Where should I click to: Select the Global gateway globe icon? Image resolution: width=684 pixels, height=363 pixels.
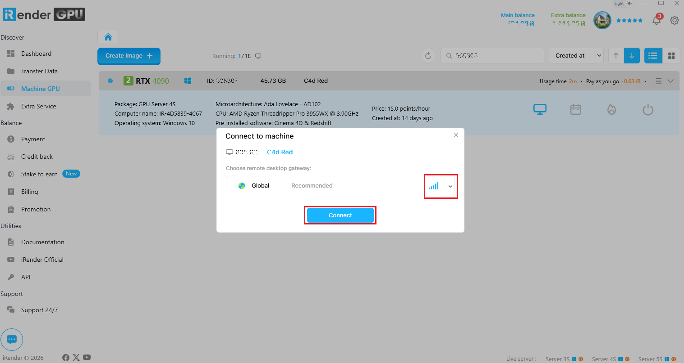tap(242, 185)
